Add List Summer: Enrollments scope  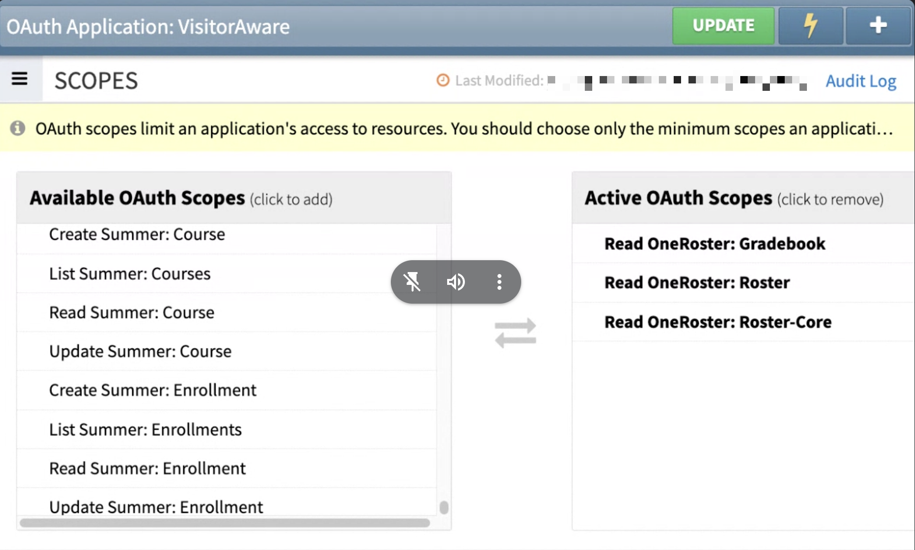click(x=227, y=430)
